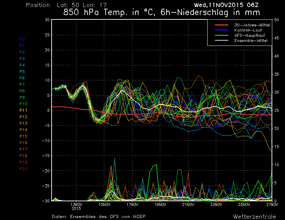
Task: Click the 15 precipitation axis label
Action: coord(277,147)
